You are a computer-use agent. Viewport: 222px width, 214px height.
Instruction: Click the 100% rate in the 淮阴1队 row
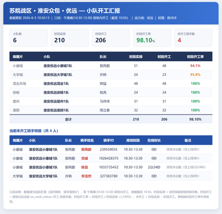tap(195, 110)
